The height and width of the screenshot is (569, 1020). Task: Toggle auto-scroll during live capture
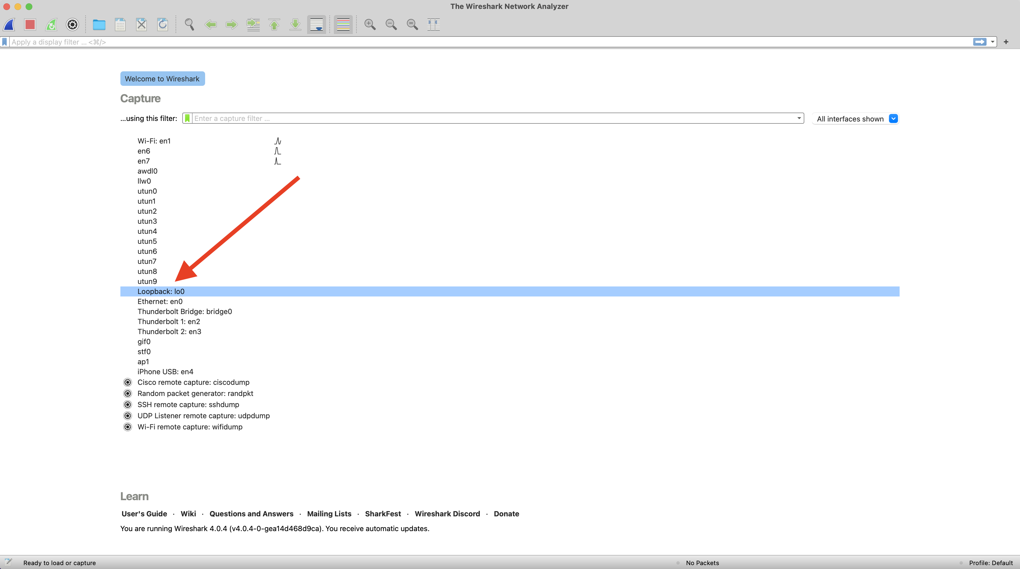click(316, 25)
